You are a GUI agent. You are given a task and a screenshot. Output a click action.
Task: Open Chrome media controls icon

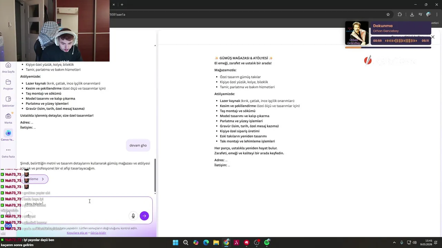[x=420, y=14]
